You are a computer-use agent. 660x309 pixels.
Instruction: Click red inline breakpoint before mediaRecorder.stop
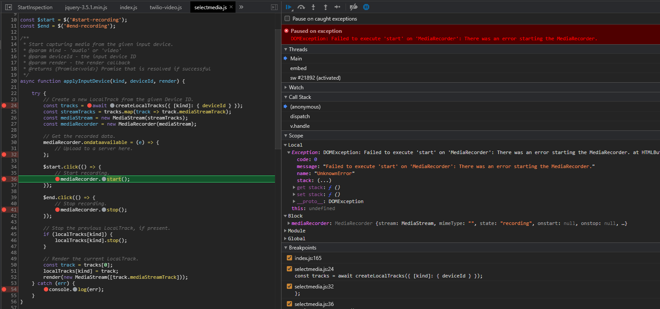tap(57, 210)
